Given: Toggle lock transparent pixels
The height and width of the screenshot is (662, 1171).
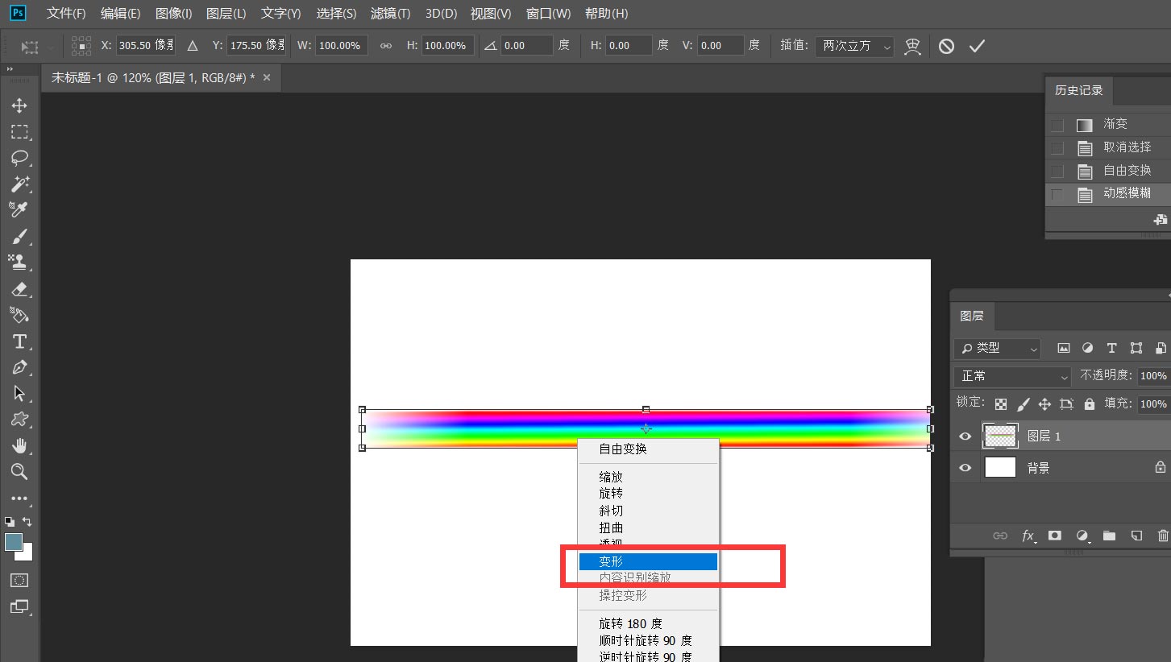Looking at the screenshot, I should [1001, 404].
